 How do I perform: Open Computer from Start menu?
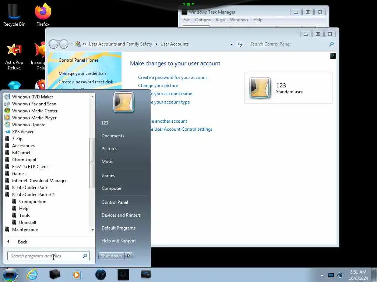tap(111, 188)
